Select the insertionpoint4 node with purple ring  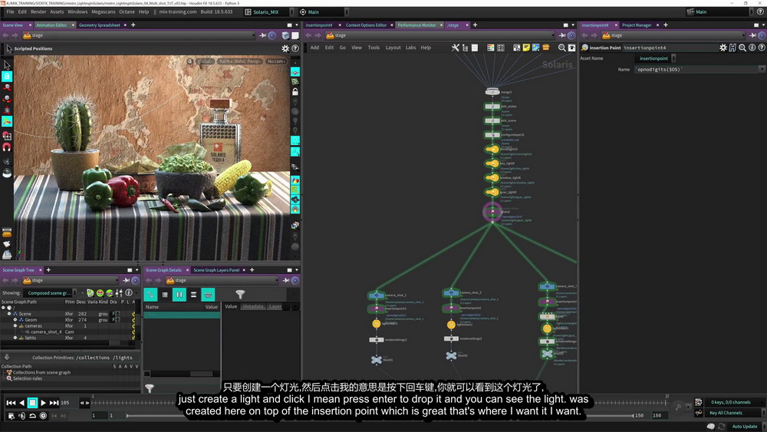click(x=492, y=212)
